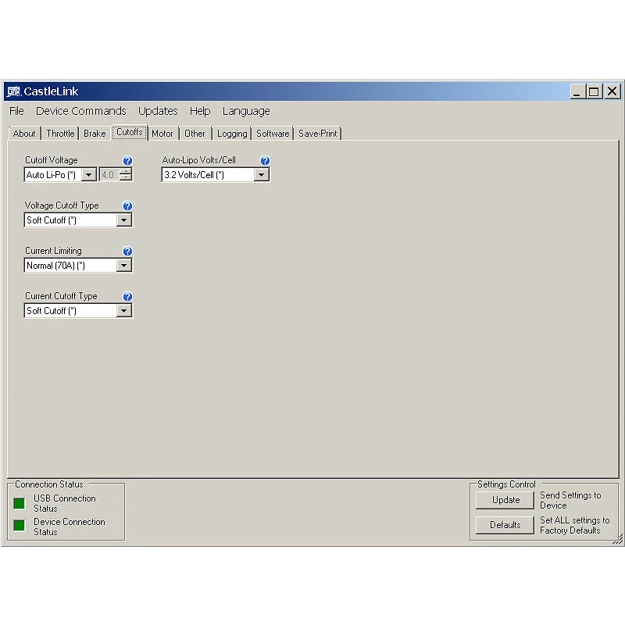Click help icon beside Auto-Lipo Volts/Cell
Image resolution: width=625 pixels, height=625 pixels.
tap(265, 161)
